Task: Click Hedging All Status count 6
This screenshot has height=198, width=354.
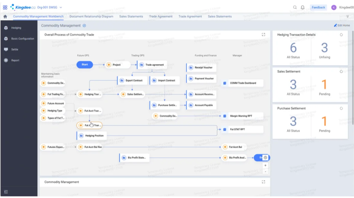Action: tap(293, 48)
